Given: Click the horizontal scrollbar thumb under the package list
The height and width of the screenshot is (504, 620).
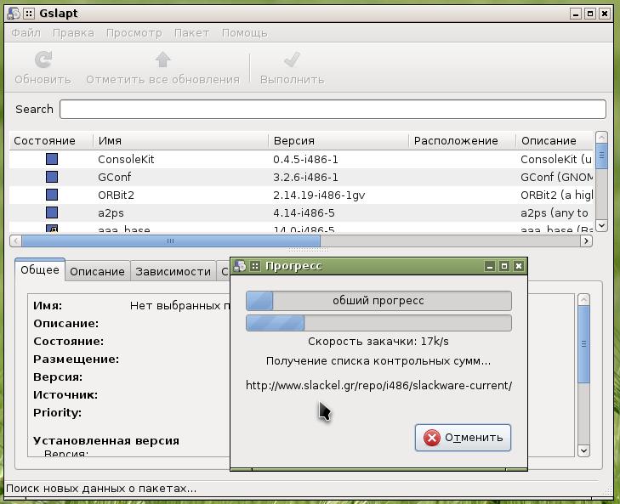Looking at the screenshot, I should coord(170,241).
